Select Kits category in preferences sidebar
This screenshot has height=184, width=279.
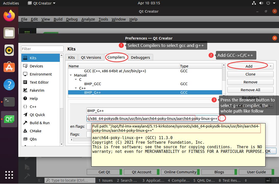coord(41,58)
